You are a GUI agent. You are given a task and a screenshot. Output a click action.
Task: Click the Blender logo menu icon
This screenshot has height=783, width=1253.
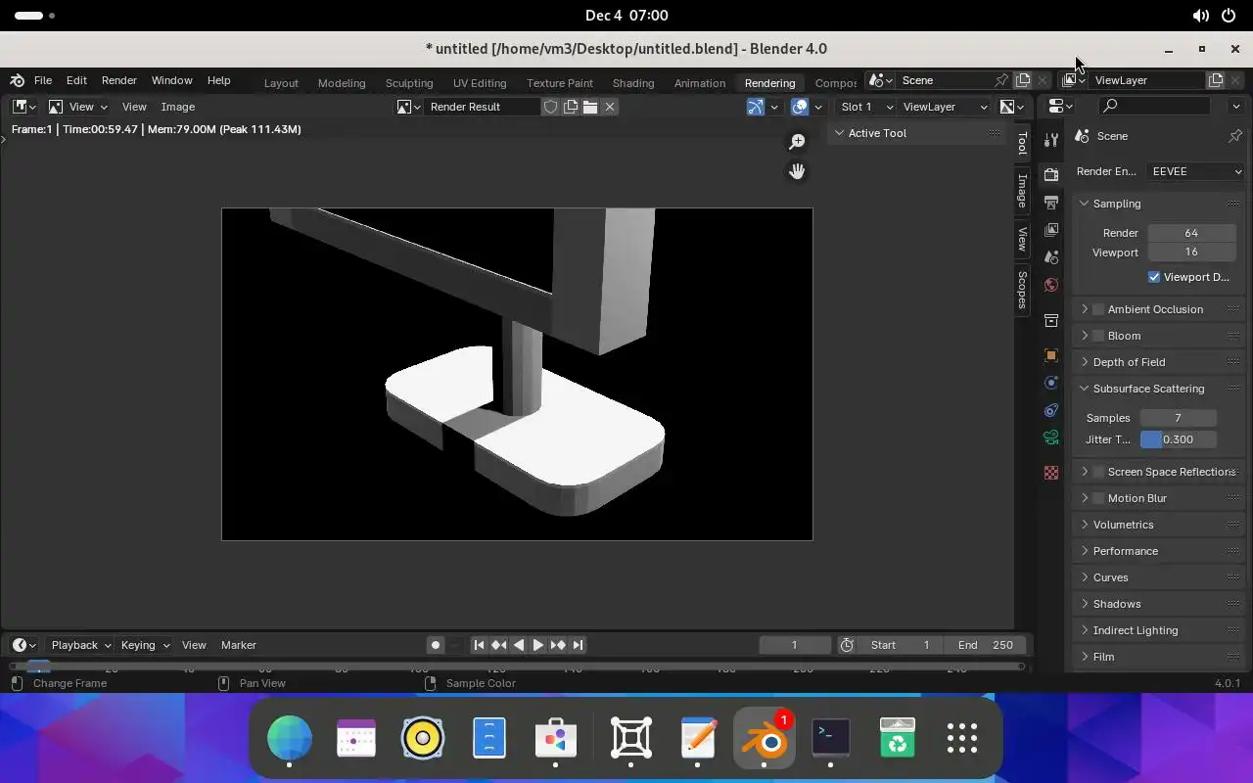tap(17, 80)
